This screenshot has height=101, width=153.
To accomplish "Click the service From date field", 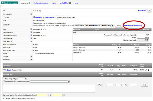I will coord(42,95).
